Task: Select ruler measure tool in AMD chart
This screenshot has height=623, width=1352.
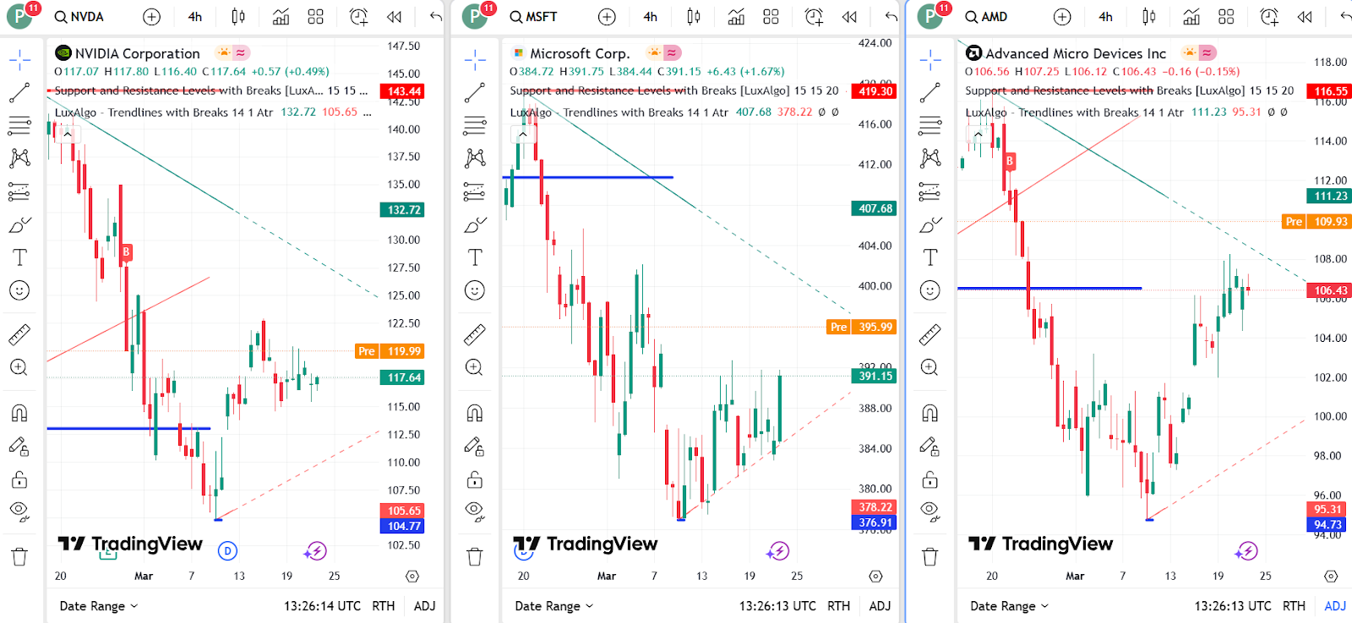Action: coord(929,335)
